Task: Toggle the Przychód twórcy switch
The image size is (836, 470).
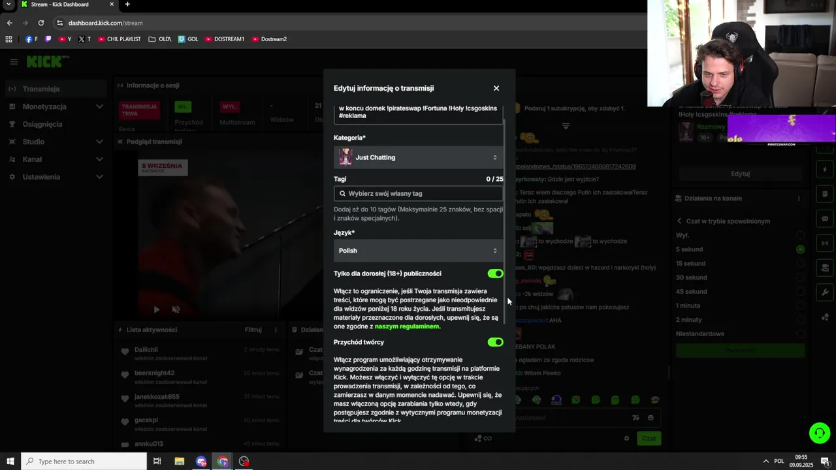Action: pyautogui.click(x=495, y=342)
